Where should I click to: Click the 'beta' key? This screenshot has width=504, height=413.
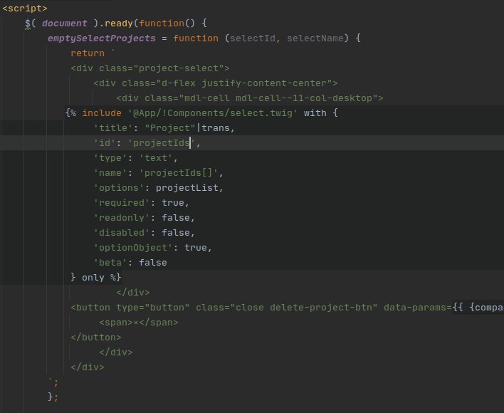coord(110,263)
